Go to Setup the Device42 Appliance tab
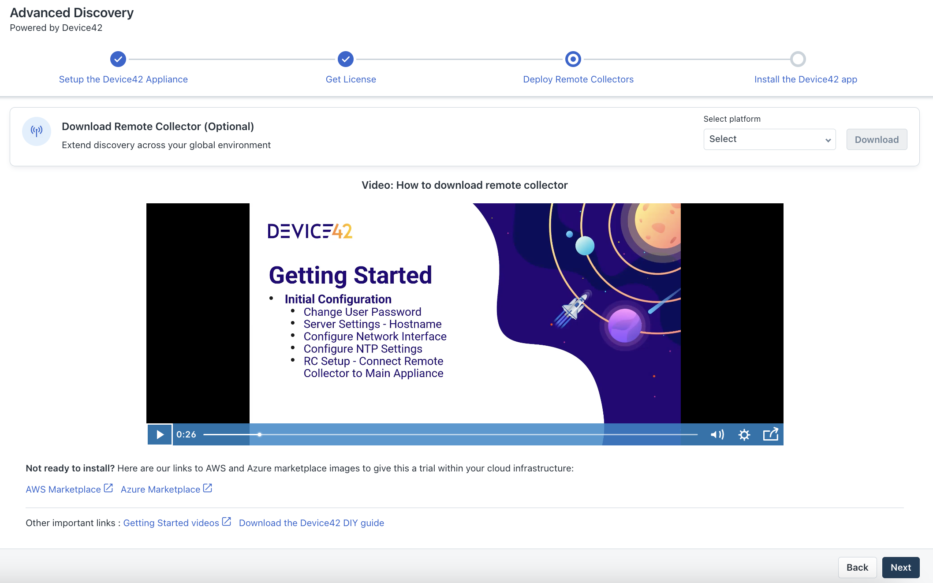Viewport: 933px width, 583px height. 123,79
